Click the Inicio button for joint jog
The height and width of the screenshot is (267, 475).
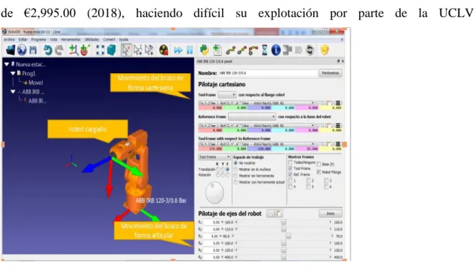(330, 214)
